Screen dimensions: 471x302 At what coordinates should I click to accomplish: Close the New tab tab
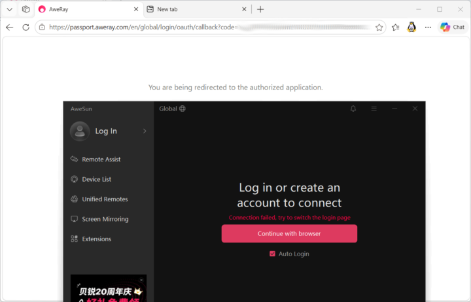244,9
